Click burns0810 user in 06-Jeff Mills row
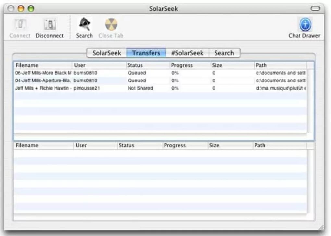 pos(85,73)
